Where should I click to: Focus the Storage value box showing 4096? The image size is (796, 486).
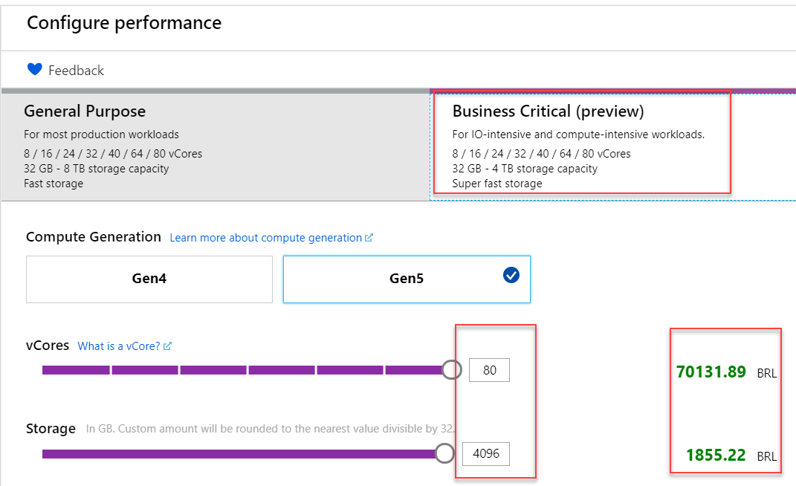pos(486,453)
